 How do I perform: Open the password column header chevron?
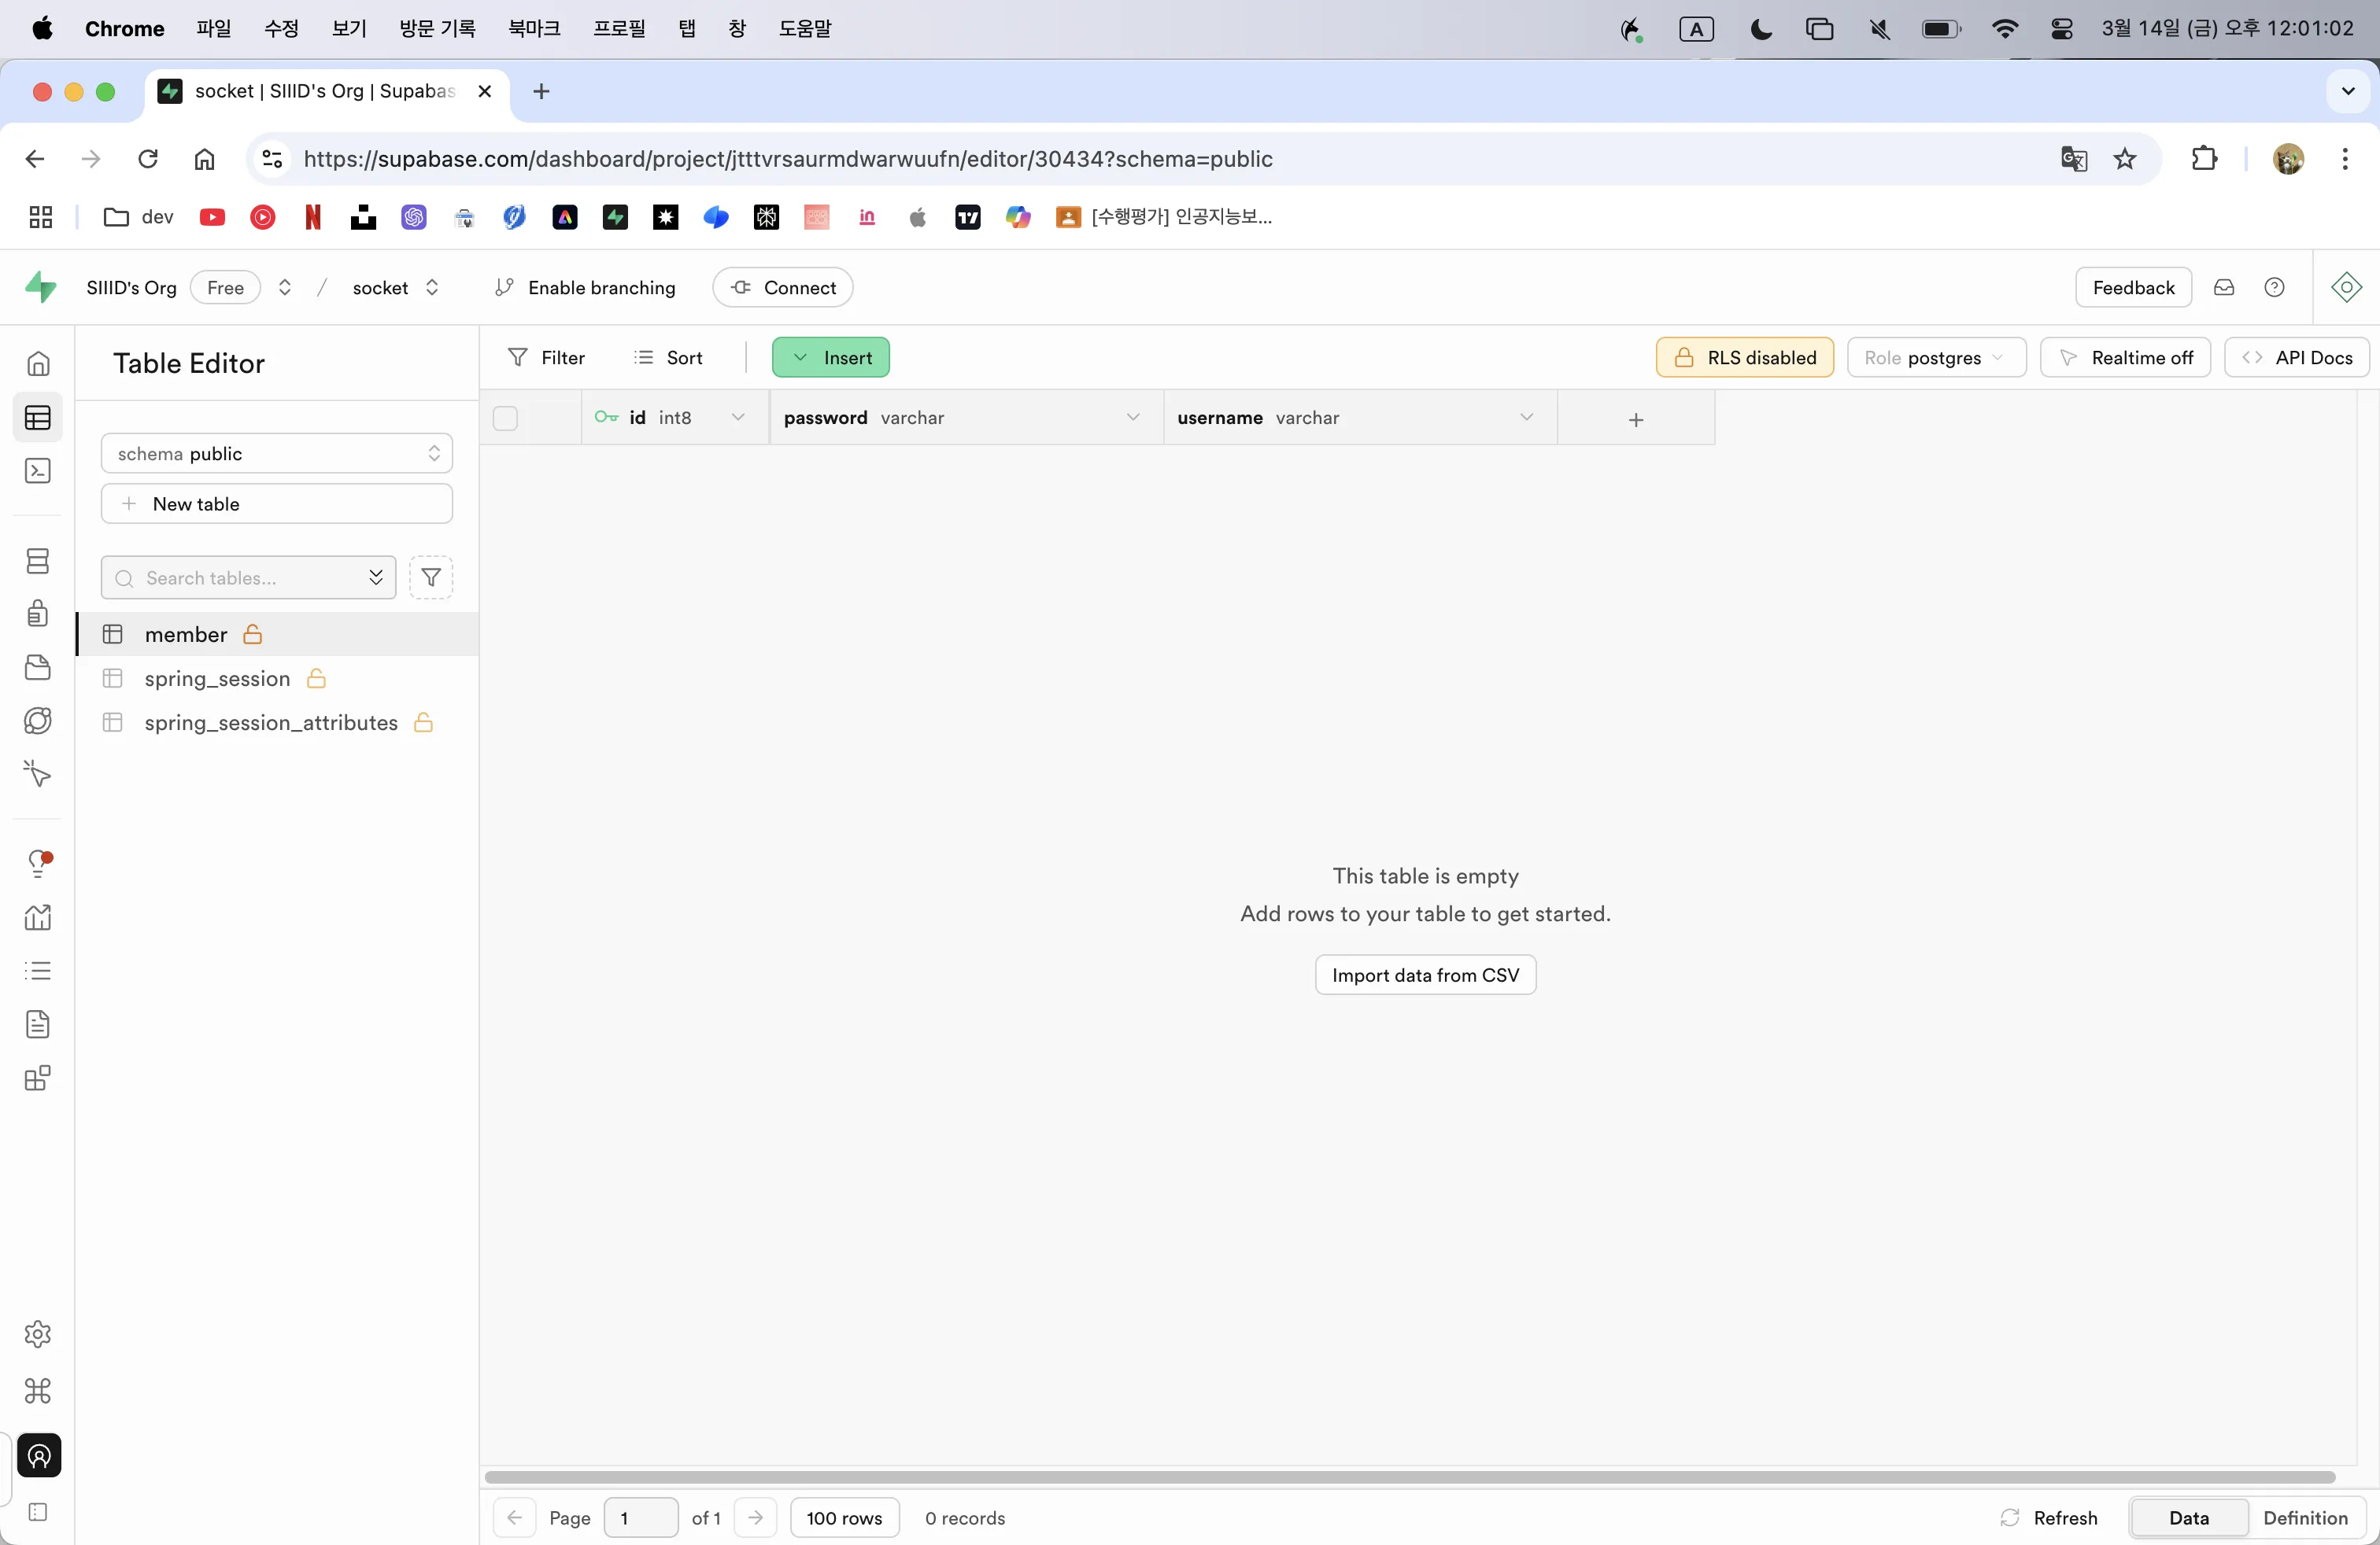click(x=1132, y=418)
